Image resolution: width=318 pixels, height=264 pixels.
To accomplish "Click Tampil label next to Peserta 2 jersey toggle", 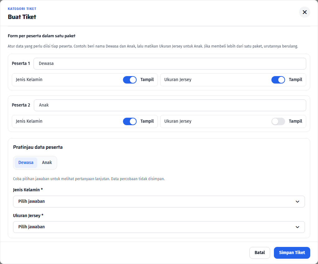I will click(x=295, y=121).
